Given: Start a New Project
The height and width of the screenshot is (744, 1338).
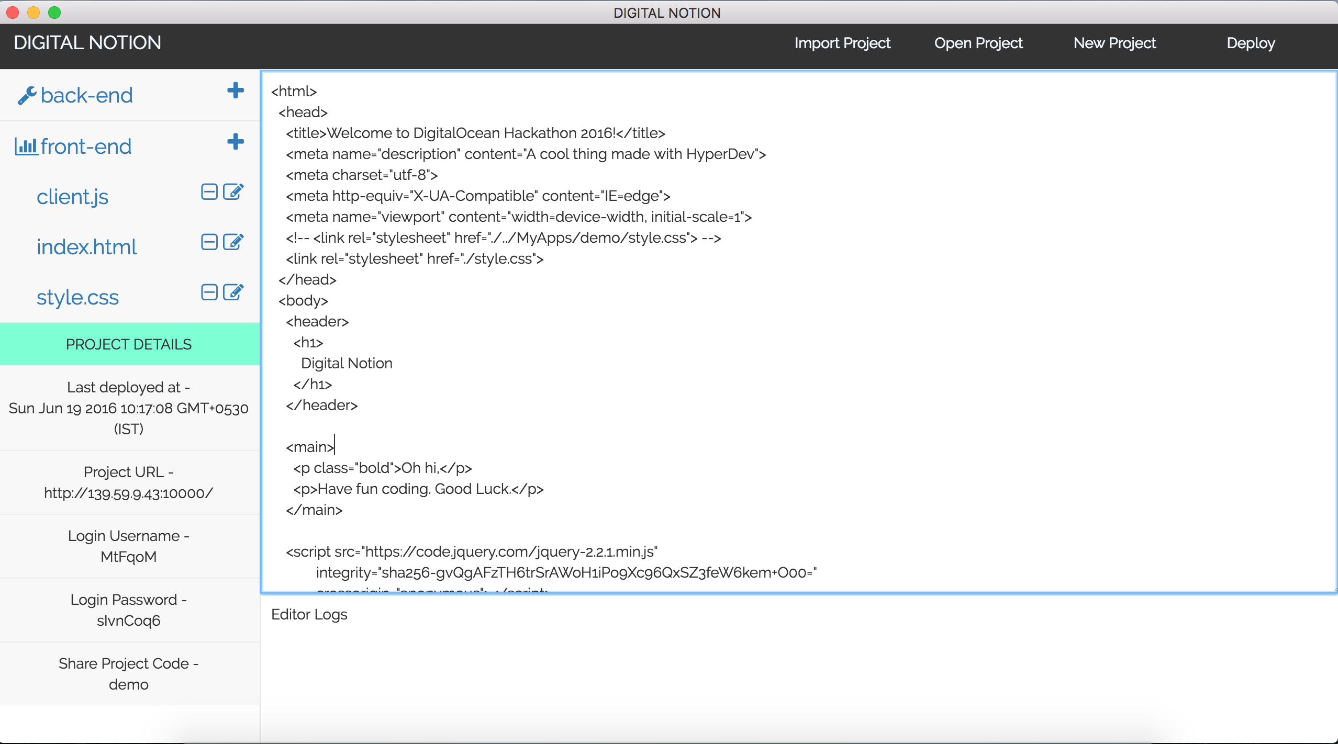Looking at the screenshot, I should click(1114, 43).
